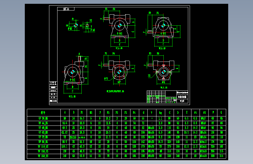Click the 'F4' column header in table
253x164 pixels.
134,113
